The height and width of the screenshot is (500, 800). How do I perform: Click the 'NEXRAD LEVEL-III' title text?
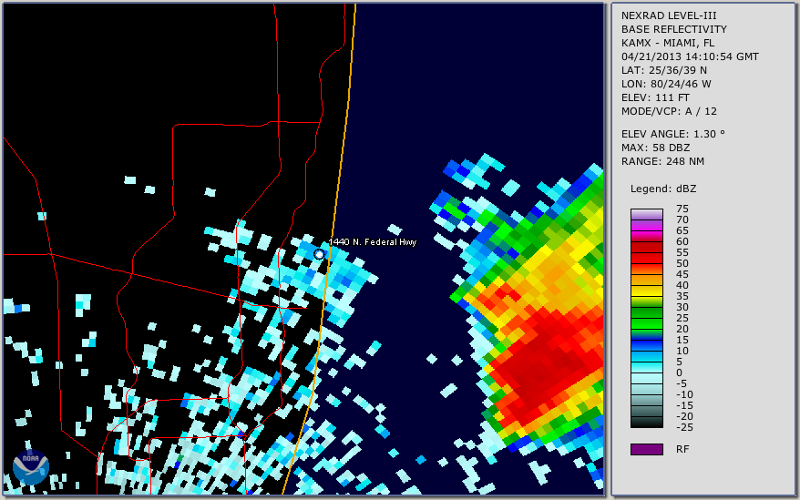tap(669, 15)
